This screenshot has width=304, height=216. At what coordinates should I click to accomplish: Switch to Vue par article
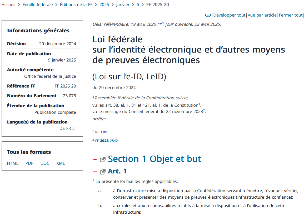262,15
